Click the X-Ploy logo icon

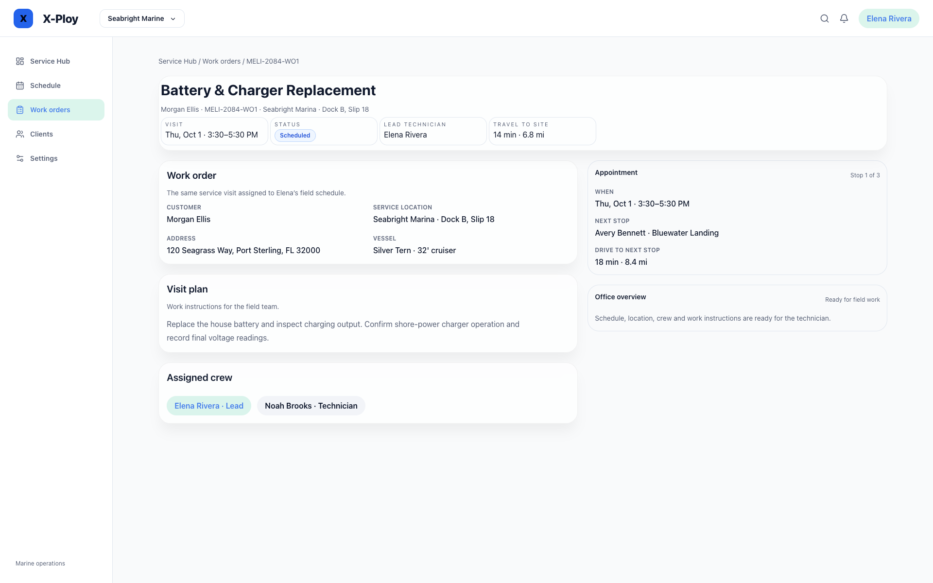tap(23, 18)
